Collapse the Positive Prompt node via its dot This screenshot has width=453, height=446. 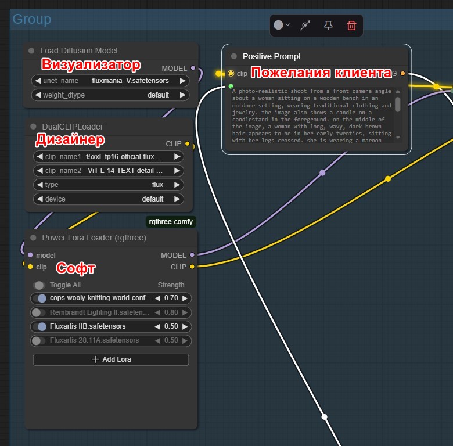pos(234,56)
